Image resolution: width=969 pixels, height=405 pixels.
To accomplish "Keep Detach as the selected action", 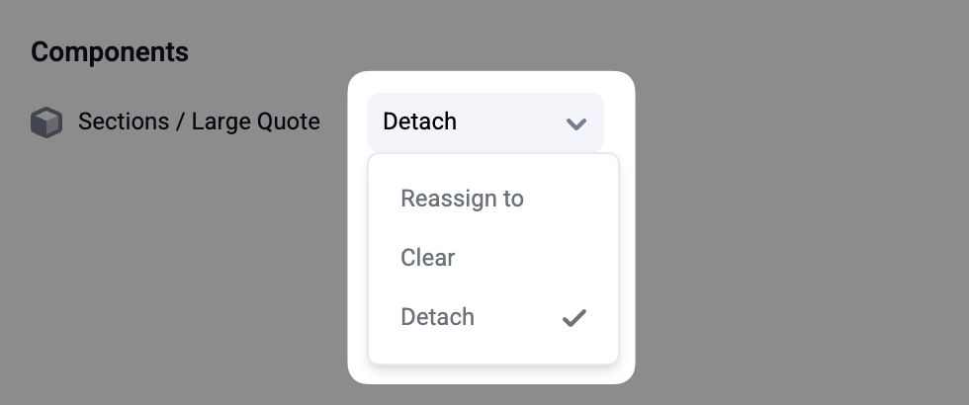I will click(438, 317).
